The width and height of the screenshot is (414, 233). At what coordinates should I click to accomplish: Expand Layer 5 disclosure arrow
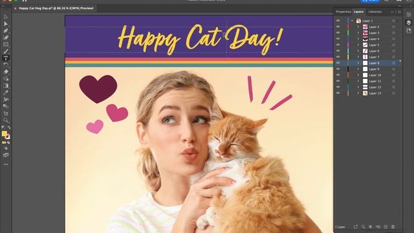[x=358, y=45]
